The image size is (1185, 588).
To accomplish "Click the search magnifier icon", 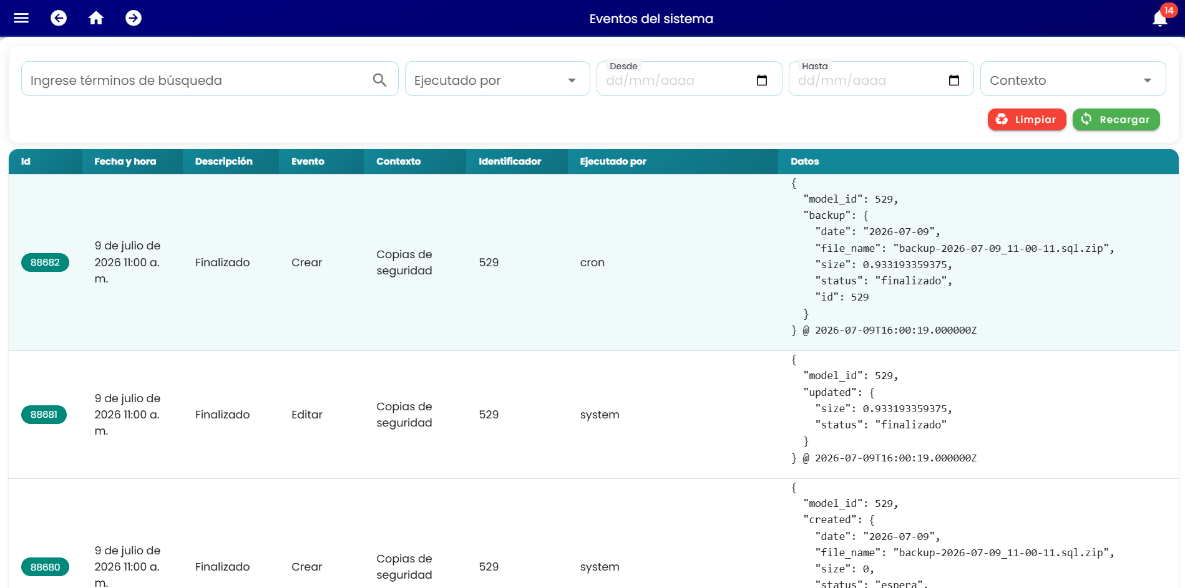I will coord(379,80).
